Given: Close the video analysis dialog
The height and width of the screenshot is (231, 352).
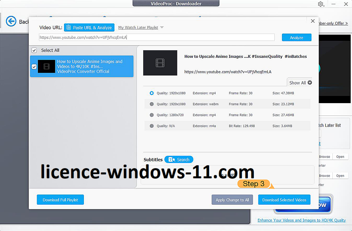Looking at the screenshot, I should coord(312,21).
